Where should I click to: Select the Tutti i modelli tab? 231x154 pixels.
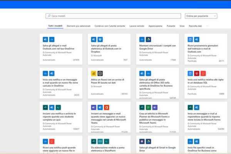(55, 26)
